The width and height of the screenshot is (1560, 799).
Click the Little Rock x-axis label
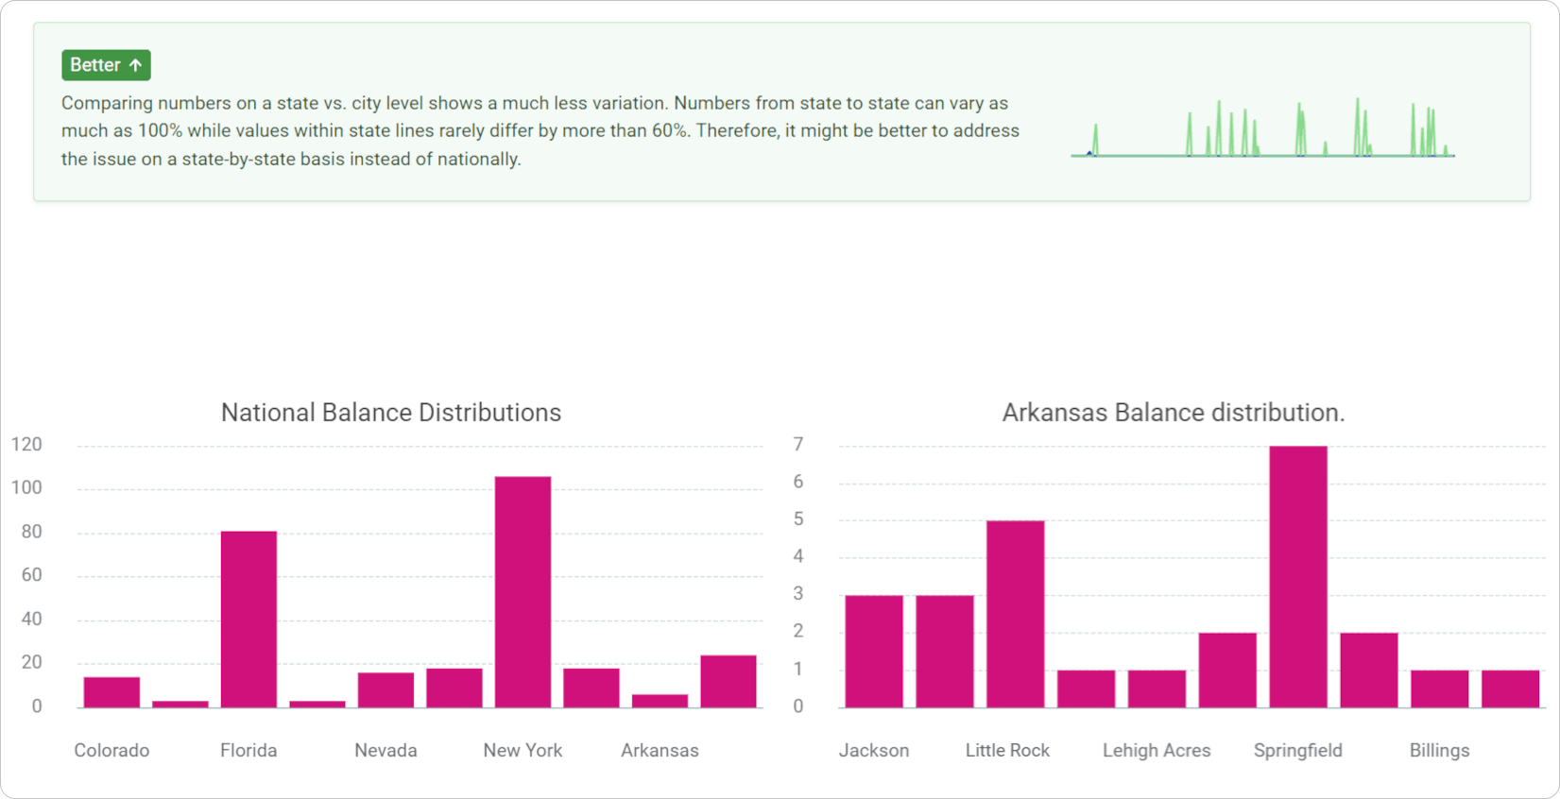coord(1007,750)
